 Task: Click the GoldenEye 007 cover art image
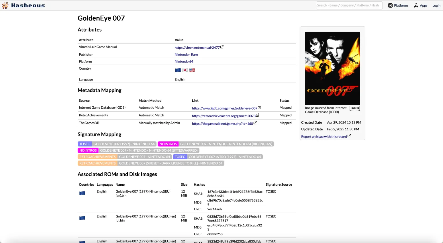(332, 68)
